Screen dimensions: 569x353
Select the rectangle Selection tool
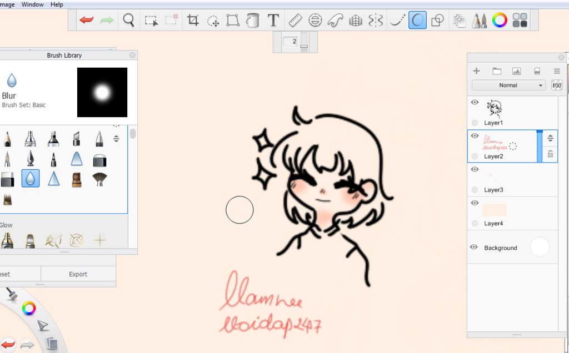point(151,21)
